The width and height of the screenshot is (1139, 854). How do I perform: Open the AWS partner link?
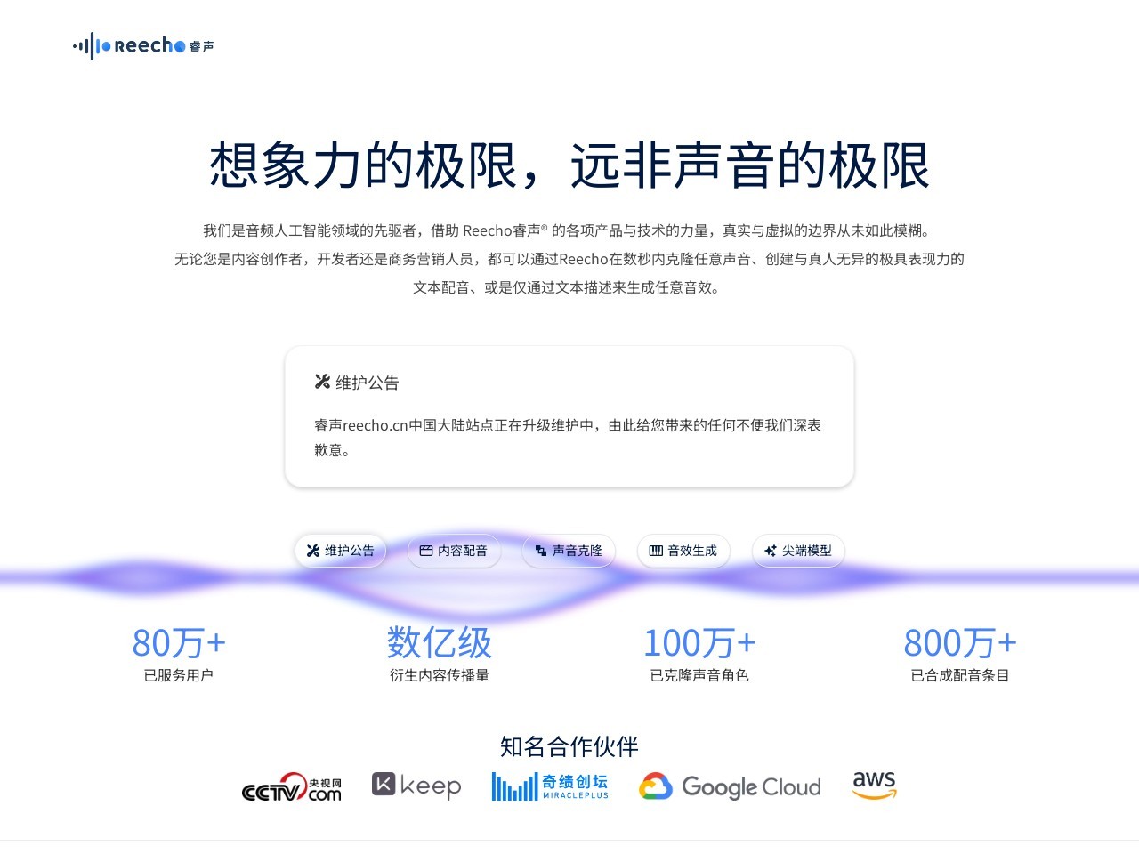(874, 784)
